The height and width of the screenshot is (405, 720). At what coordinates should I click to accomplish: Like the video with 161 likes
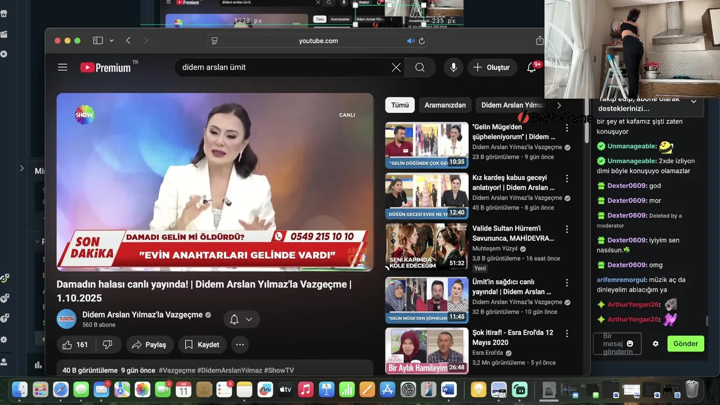(x=75, y=344)
